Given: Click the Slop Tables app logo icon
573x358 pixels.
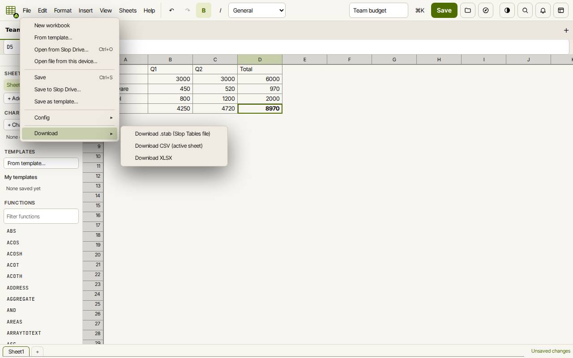Looking at the screenshot, I should [x=11, y=10].
